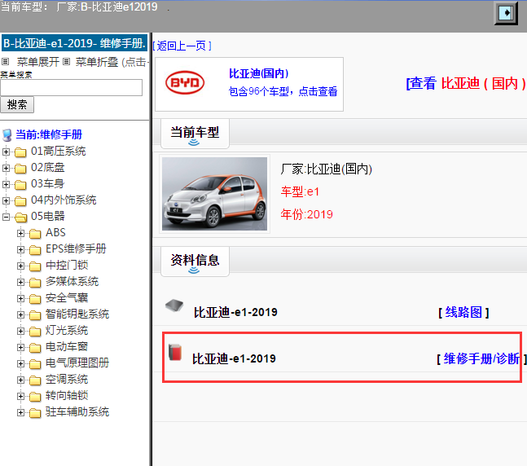Viewport: 527px width, 466px height.
Task: Click the 菜单展开 icon
Action: (6, 62)
